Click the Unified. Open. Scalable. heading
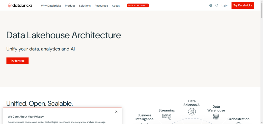 tap(40, 104)
